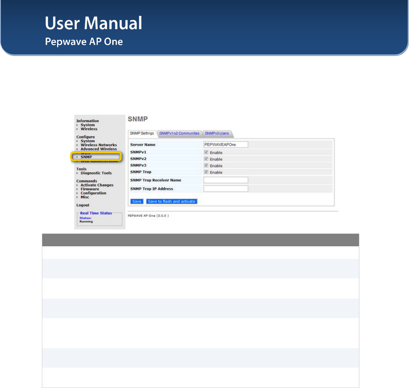Screen dimensions: 409x388
Task: Click the 'Running' status text
Action: pyautogui.click(x=86, y=222)
